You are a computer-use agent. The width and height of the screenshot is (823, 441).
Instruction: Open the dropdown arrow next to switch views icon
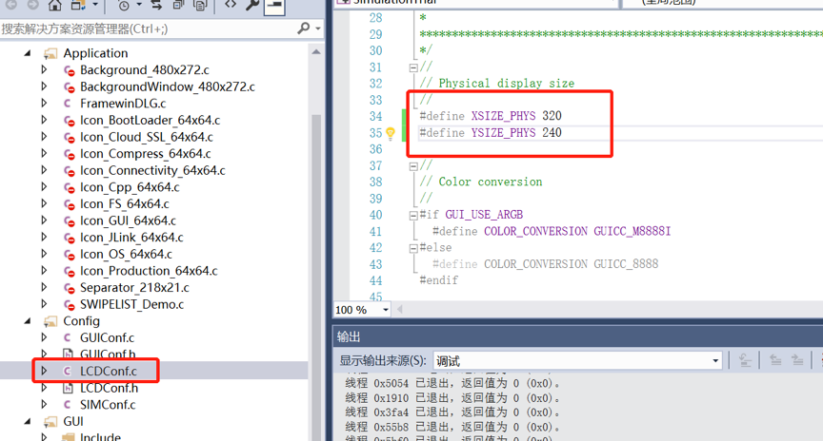[x=95, y=6]
